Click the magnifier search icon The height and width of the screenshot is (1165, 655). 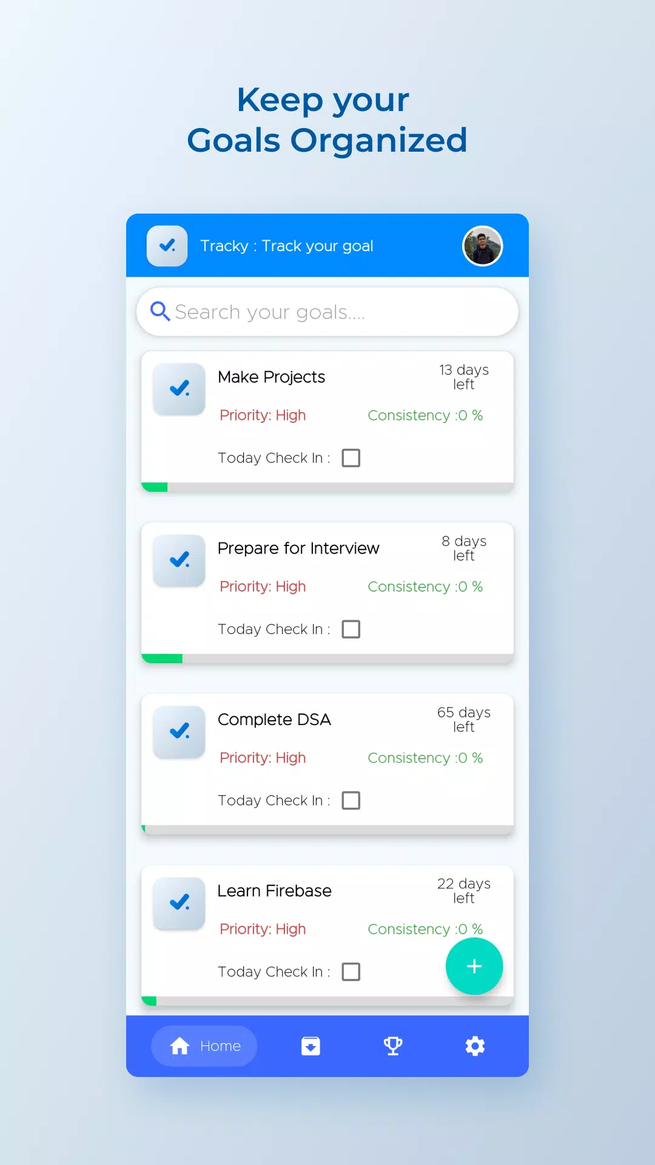pos(160,311)
